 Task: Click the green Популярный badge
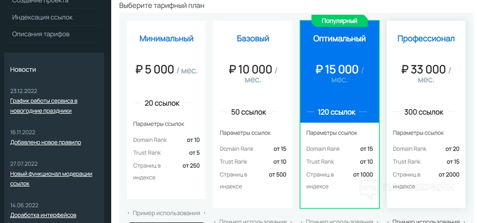(x=339, y=21)
